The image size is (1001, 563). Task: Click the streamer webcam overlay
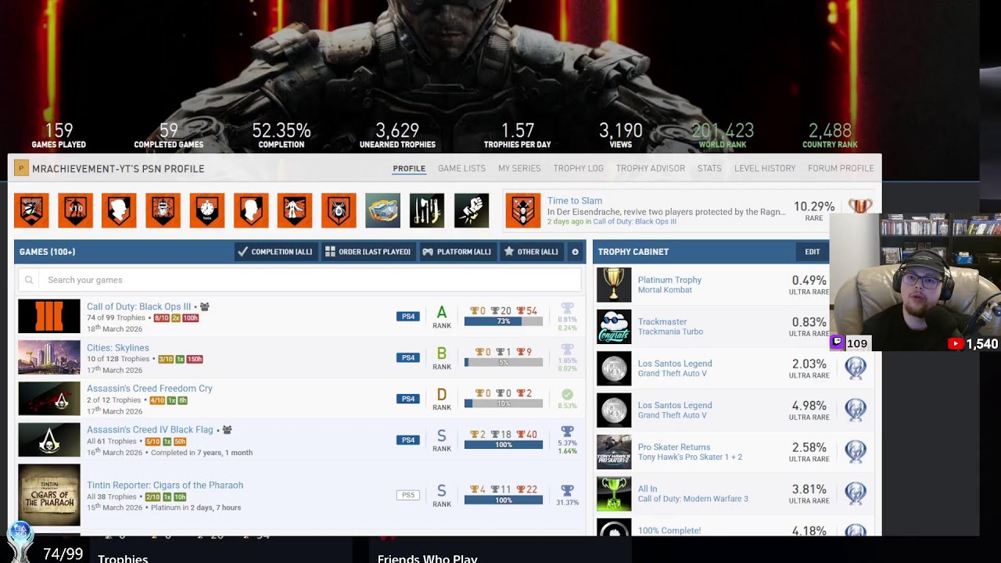915,281
